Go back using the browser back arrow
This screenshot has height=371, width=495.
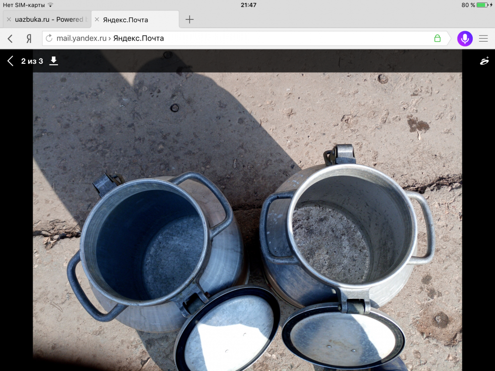[x=10, y=39]
